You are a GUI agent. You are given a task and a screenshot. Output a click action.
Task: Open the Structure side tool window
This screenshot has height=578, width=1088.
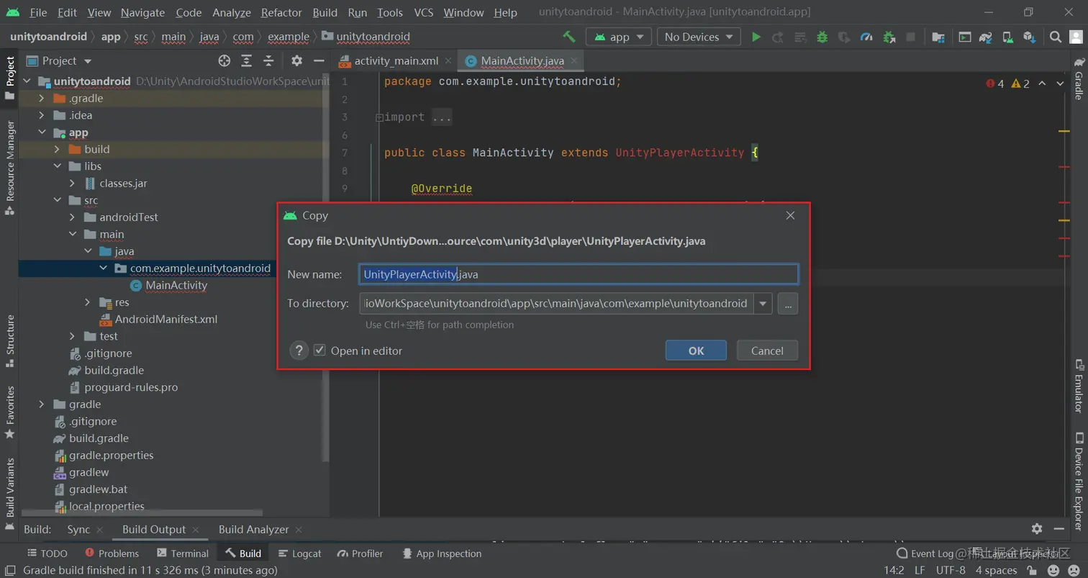pos(10,340)
